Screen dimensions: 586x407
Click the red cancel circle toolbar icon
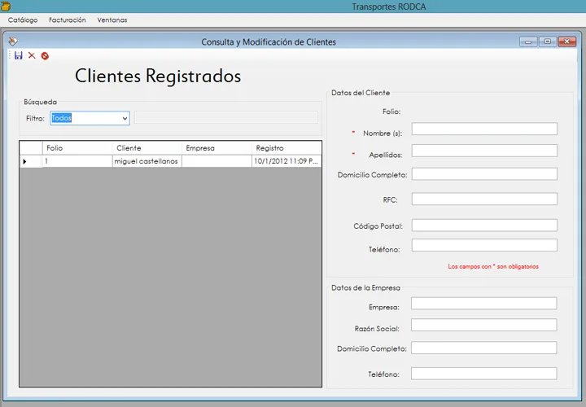45,56
